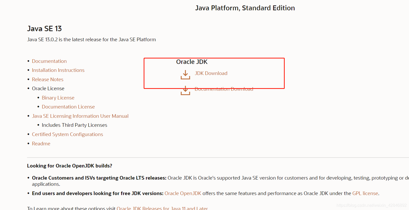Open the GPL license link
This screenshot has width=409, height=210.
tap(365, 193)
